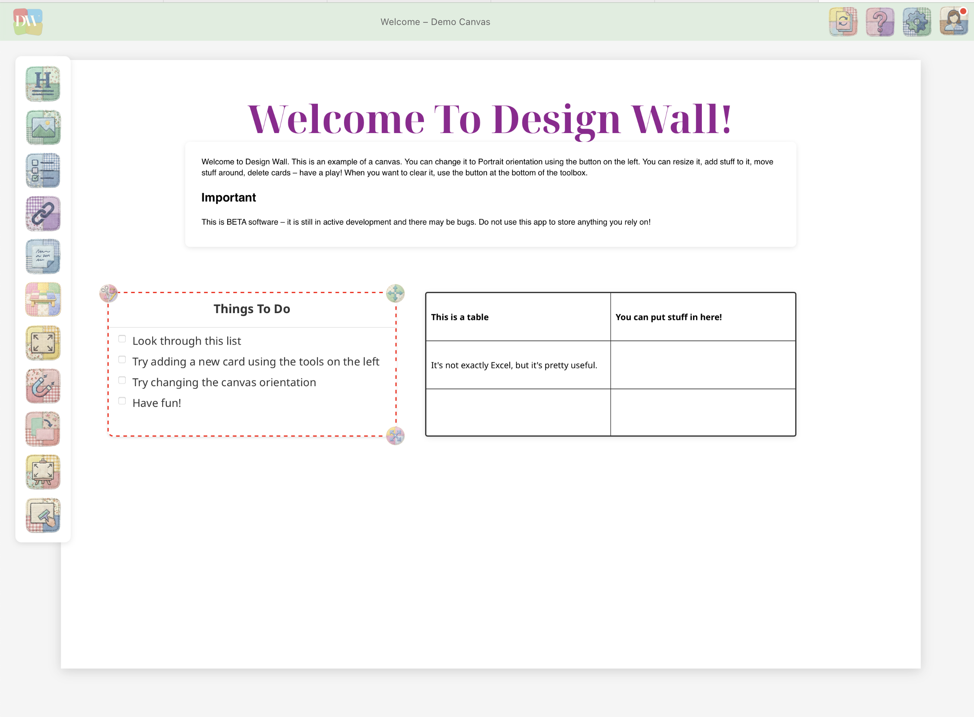Insert a link with the Link tool
This screenshot has width=974, height=717.
43,213
